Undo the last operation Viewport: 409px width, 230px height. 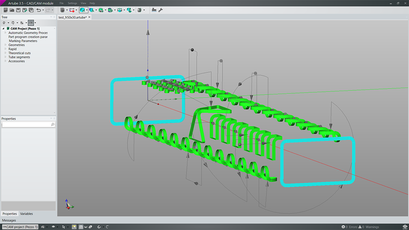39,10
